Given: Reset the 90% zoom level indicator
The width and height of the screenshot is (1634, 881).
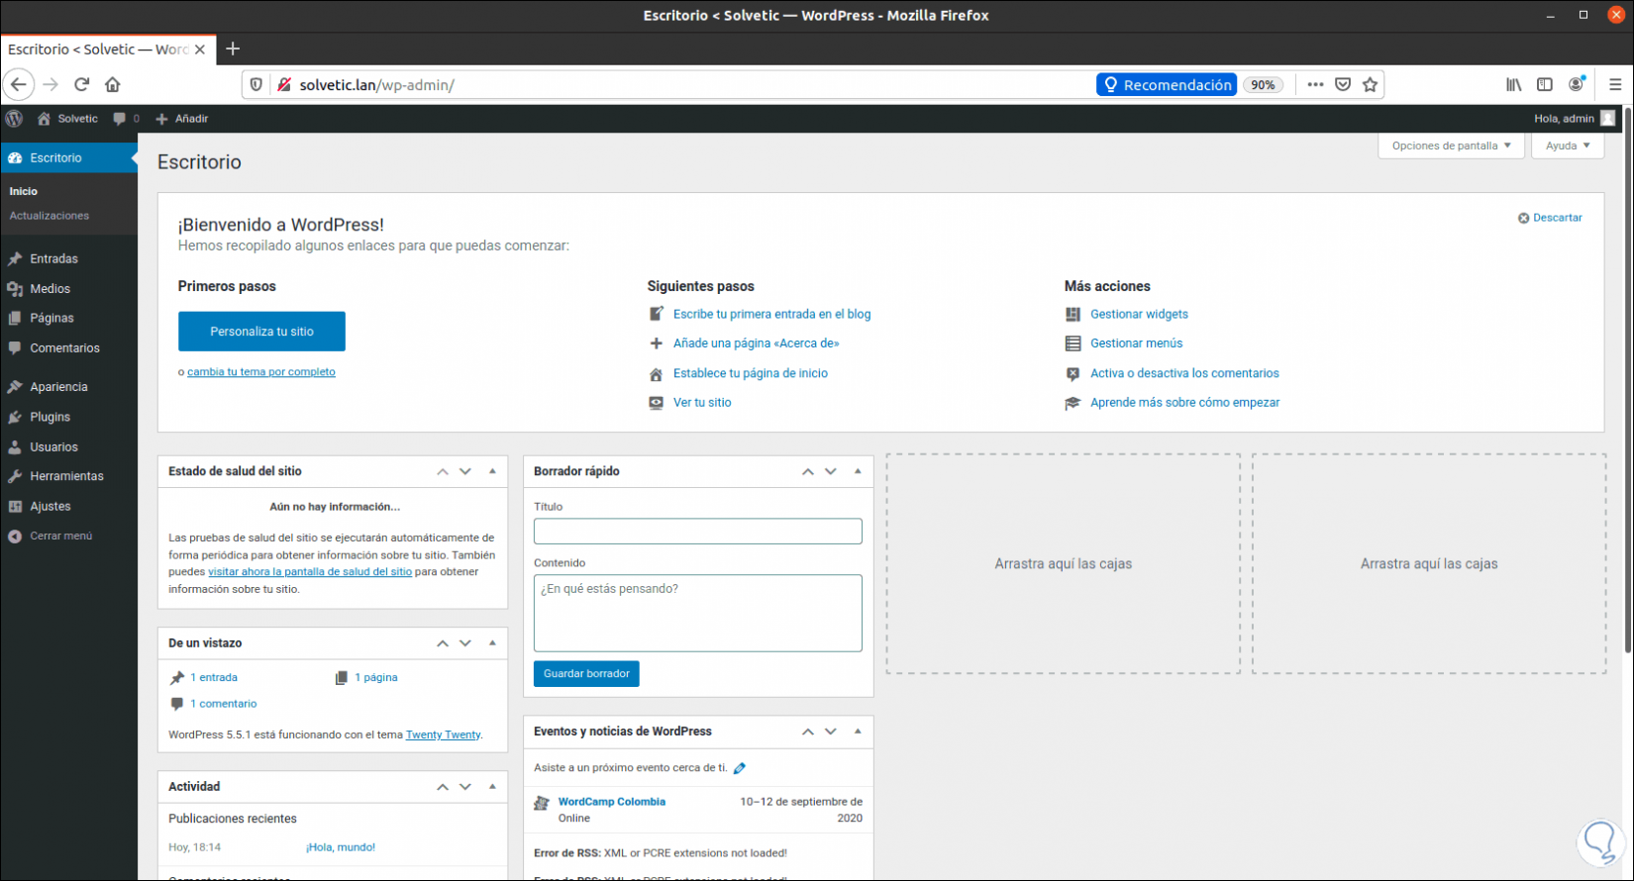Looking at the screenshot, I should (1263, 85).
